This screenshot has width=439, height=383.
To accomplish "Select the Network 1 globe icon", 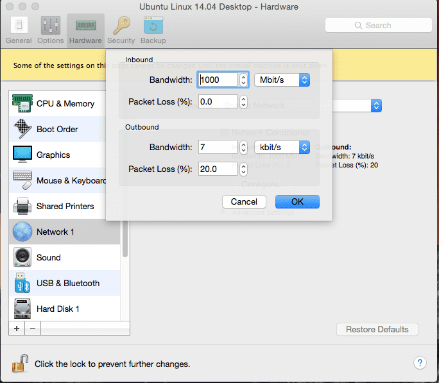I will tap(22, 232).
